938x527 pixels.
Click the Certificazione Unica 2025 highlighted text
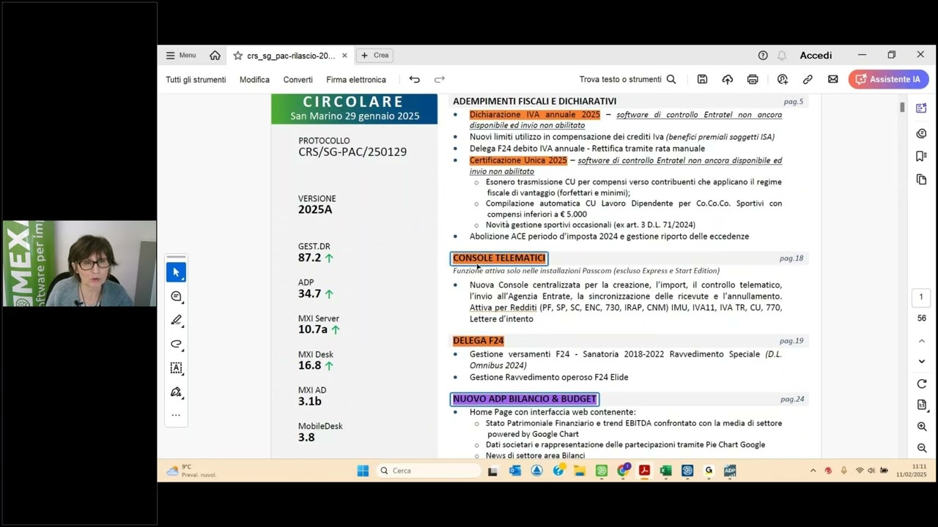(x=518, y=160)
